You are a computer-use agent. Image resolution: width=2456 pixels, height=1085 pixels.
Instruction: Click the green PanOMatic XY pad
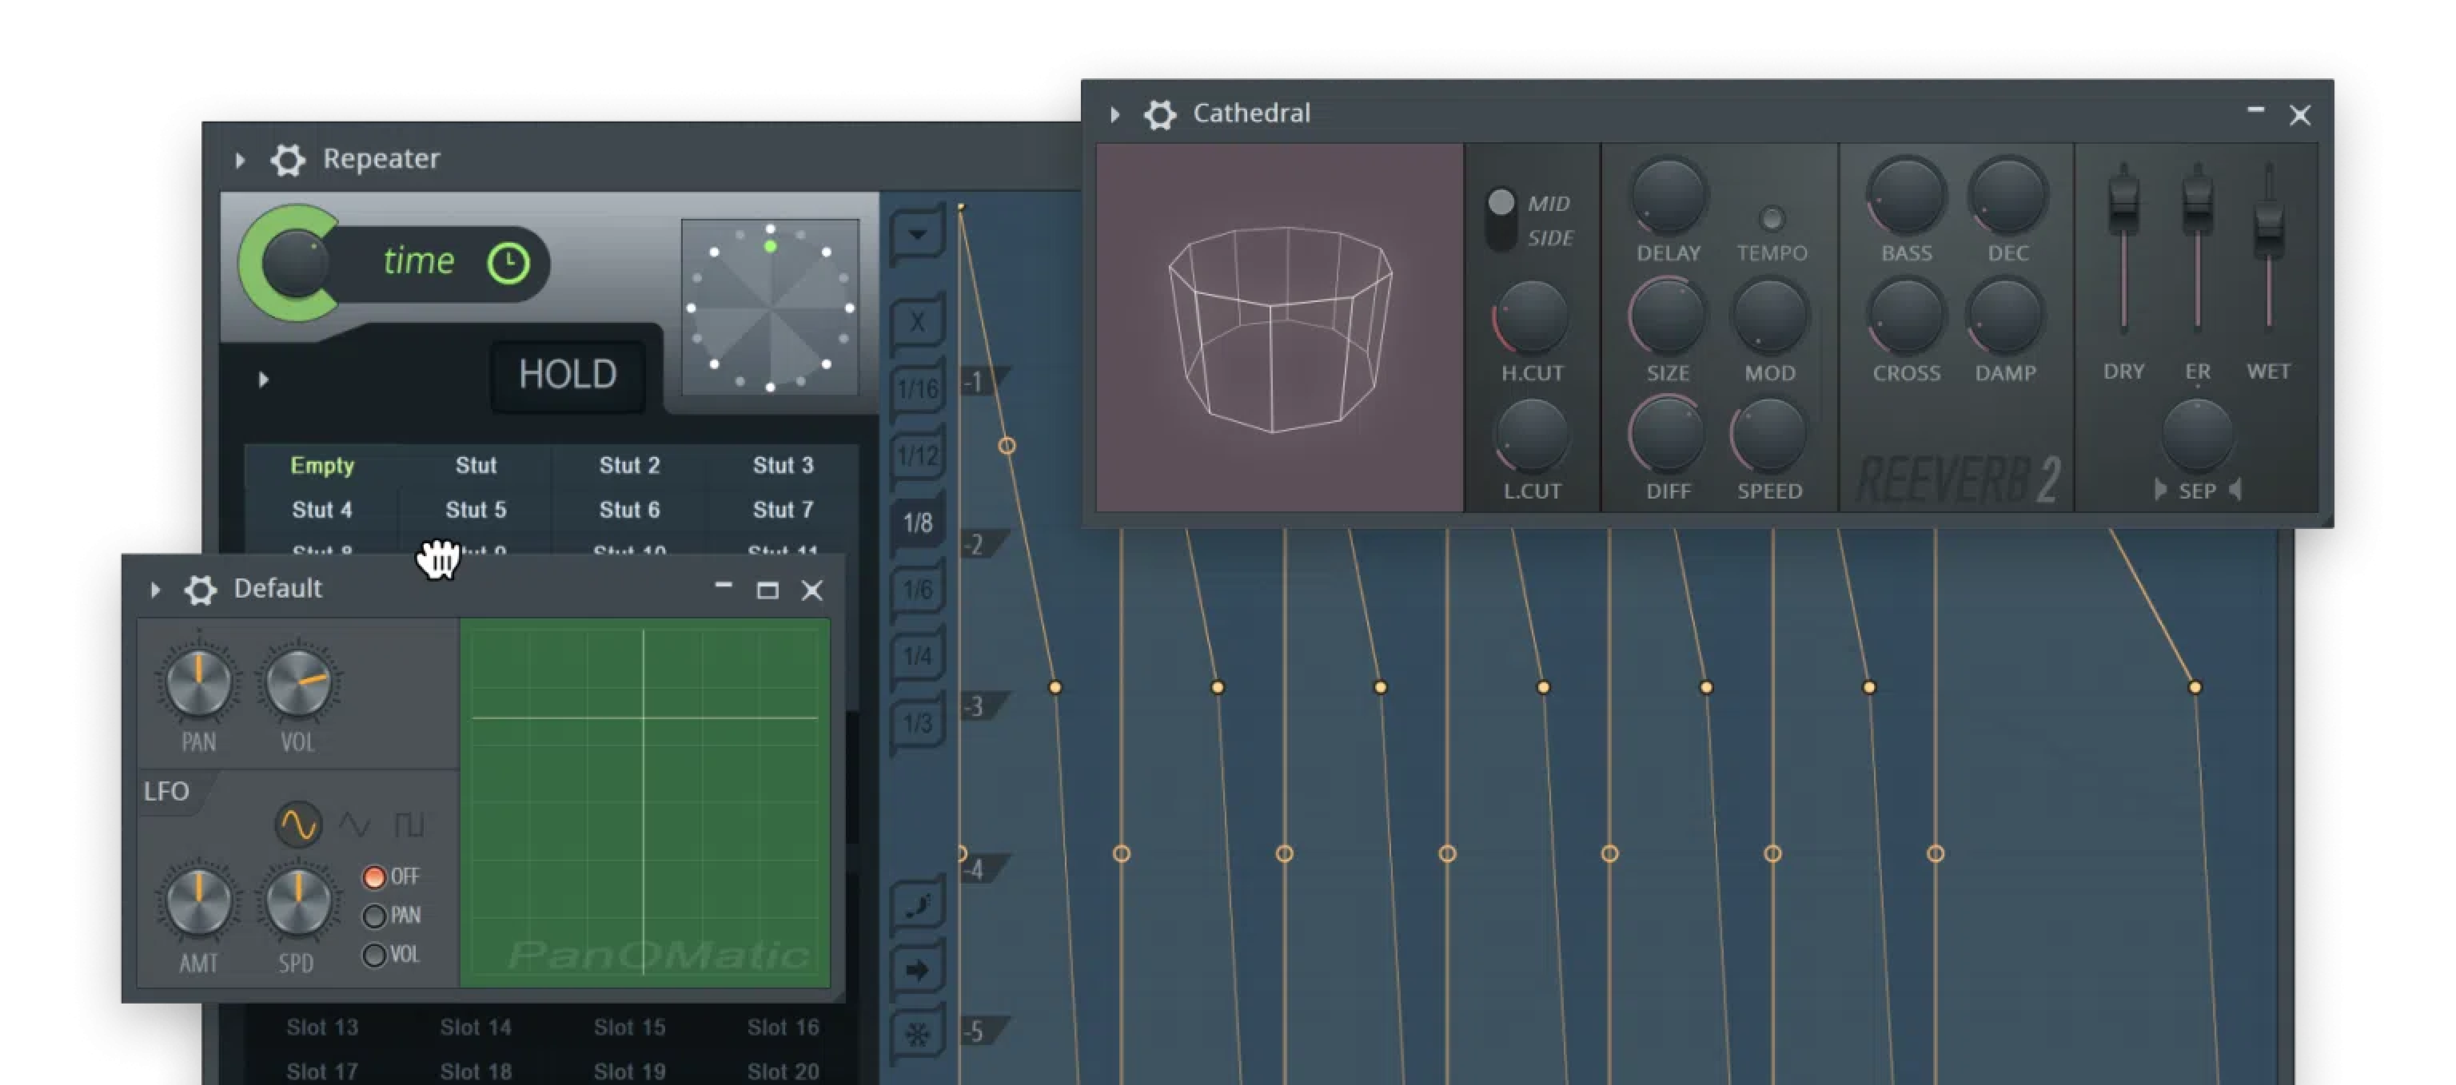pyautogui.click(x=644, y=803)
